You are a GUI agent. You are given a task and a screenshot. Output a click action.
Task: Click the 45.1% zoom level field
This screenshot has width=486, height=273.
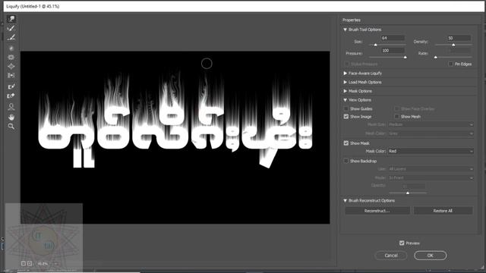[43, 264]
